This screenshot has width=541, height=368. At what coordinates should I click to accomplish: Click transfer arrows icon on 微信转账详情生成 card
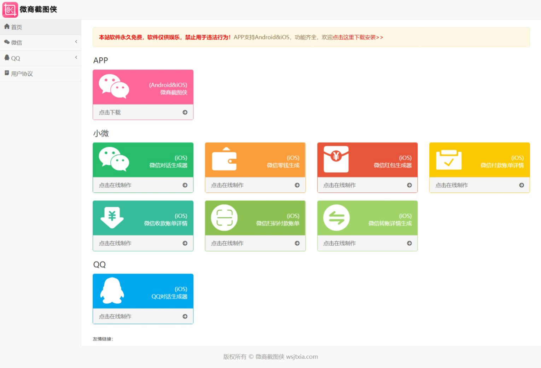pos(336,217)
